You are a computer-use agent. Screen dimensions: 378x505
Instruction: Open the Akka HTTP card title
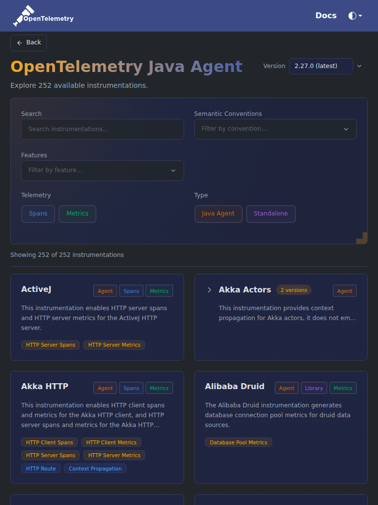click(45, 386)
